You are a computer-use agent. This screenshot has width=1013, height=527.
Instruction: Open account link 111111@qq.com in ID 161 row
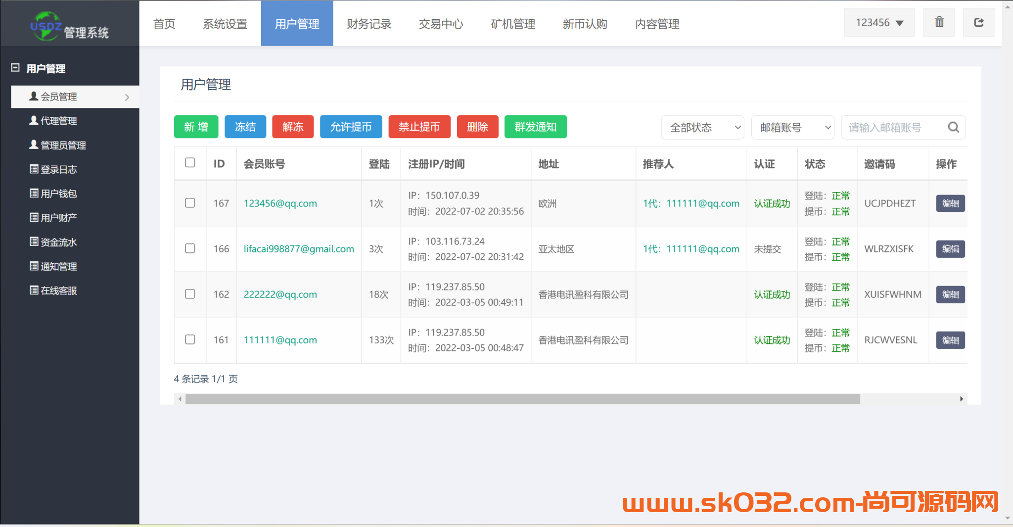(x=280, y=340)
